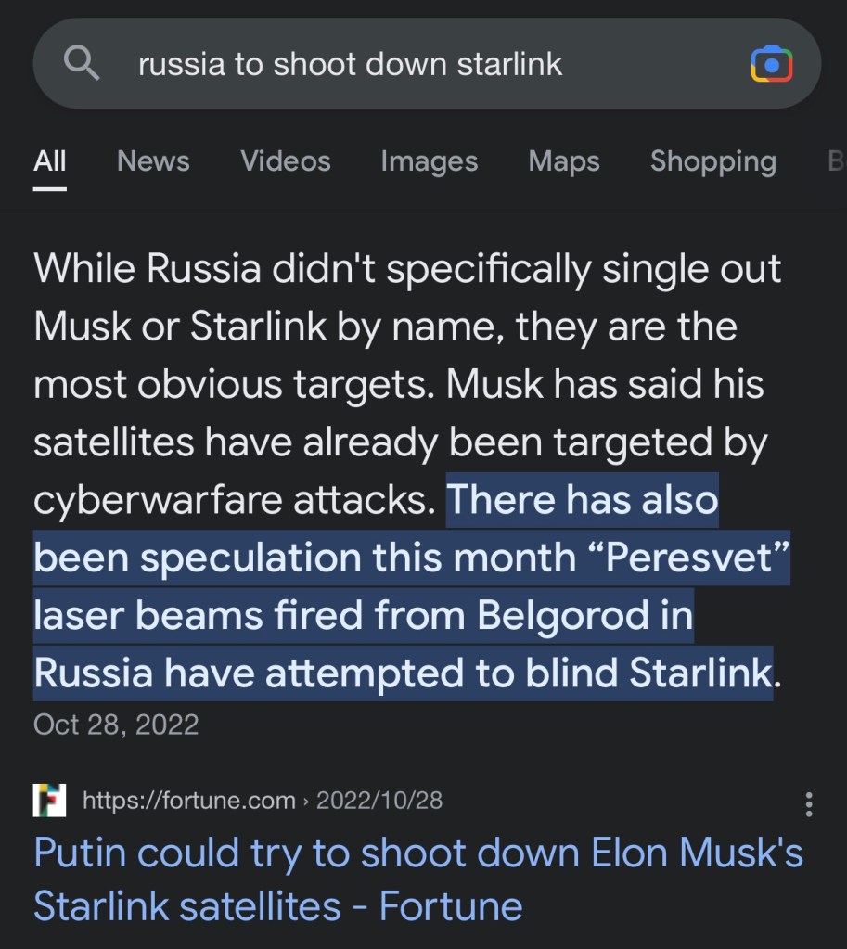Select the All results tab
Image resolution: width=847 pixels, height=949 pixels.
50,161
